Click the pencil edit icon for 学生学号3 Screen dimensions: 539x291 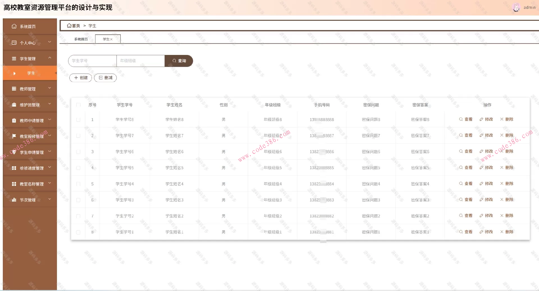[481, 199]
